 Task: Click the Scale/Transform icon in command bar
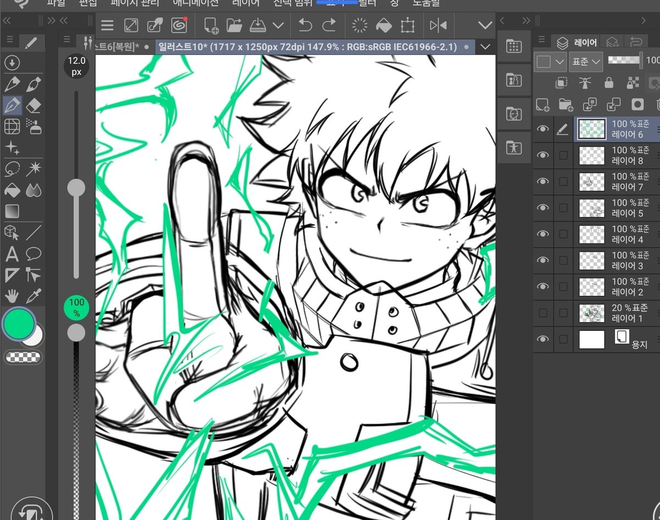407,25
